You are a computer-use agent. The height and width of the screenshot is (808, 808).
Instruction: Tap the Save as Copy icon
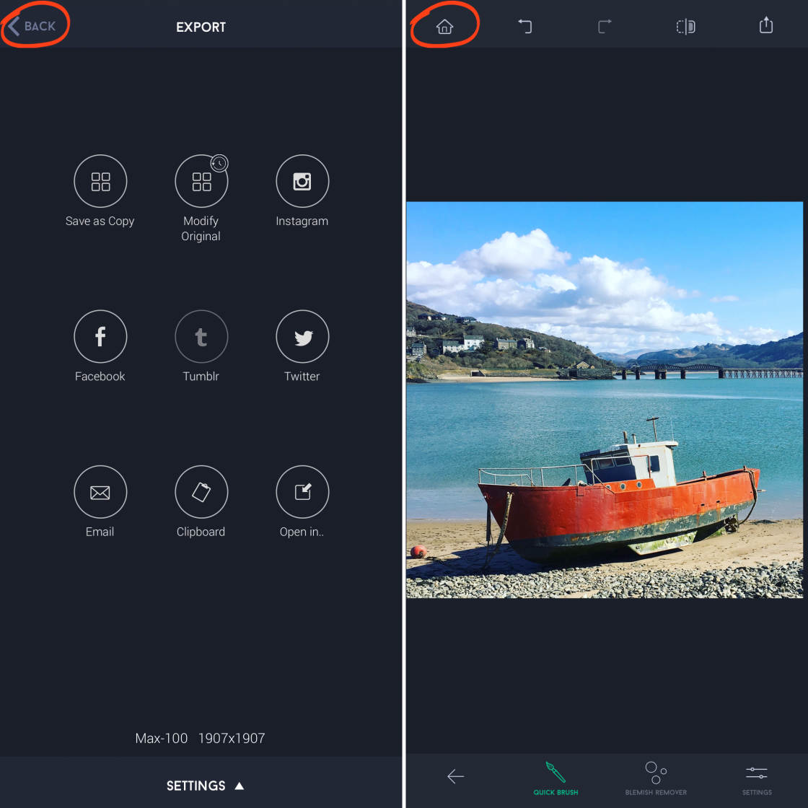click(x=100, y=181)
